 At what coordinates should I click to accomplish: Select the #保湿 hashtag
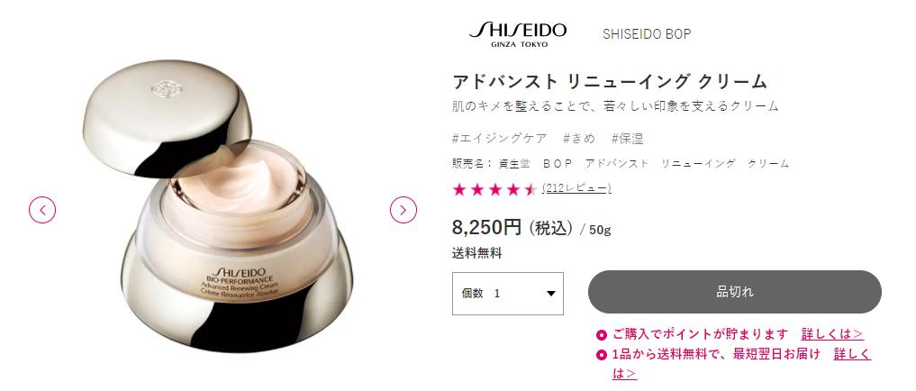pyautogui.click(x=628, y=139)
